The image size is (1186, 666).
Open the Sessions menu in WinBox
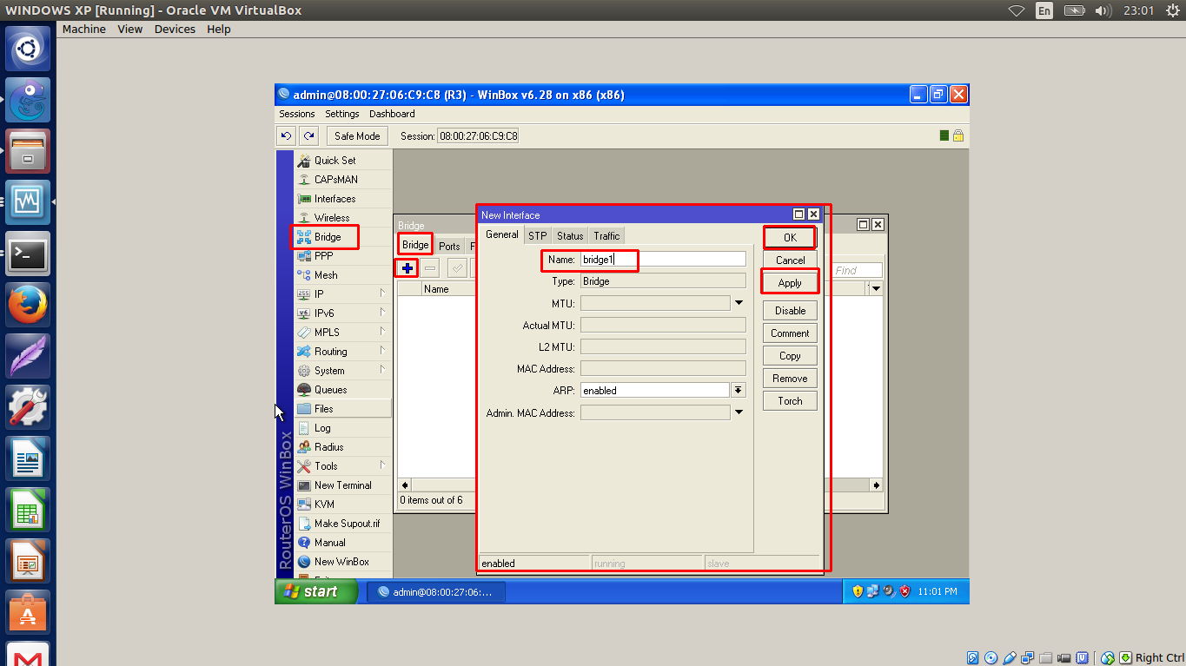pyautogui.click(x=297, y=114)
